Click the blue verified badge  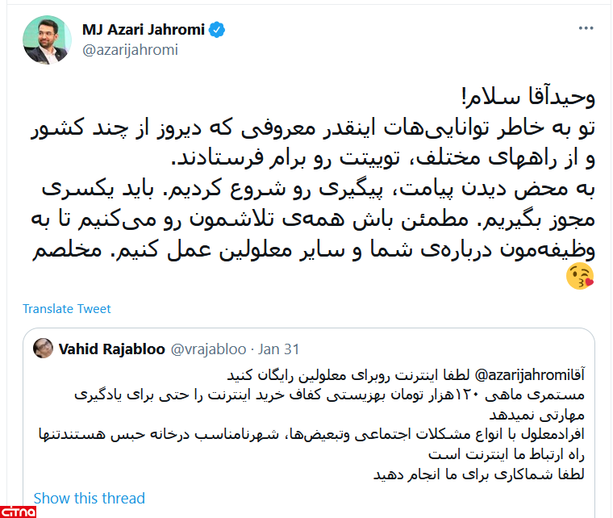pos(218,31)
